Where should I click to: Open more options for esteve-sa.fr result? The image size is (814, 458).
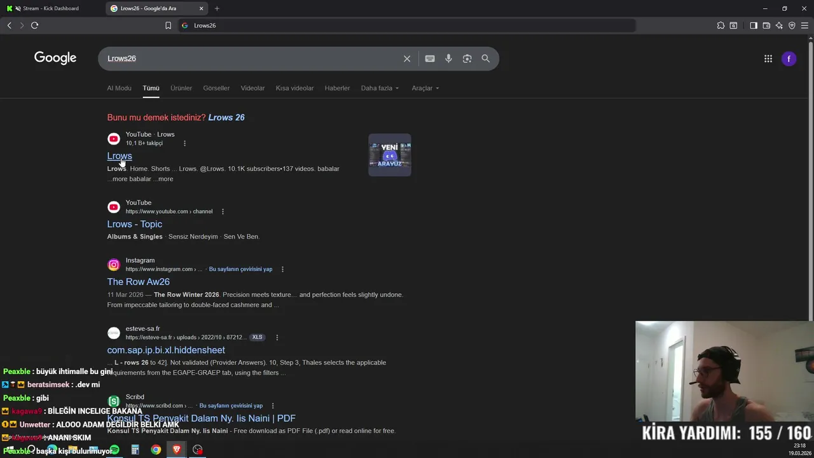coord(277,337)
